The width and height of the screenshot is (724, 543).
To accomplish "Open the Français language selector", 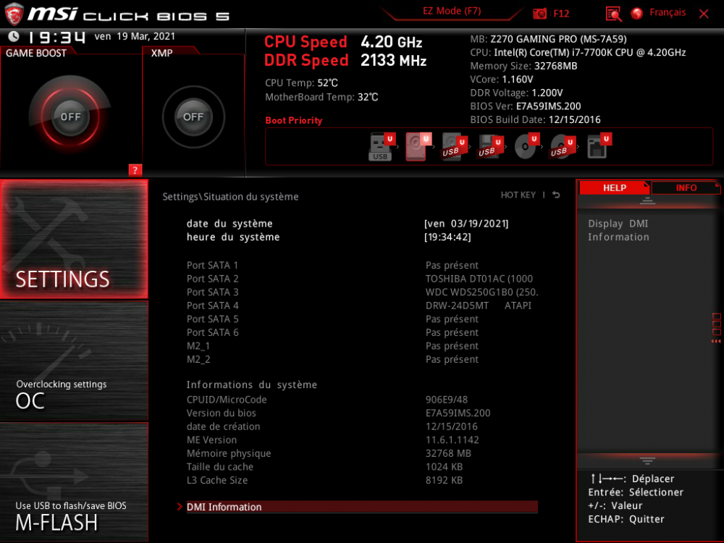I will click(x=668, y=12).
